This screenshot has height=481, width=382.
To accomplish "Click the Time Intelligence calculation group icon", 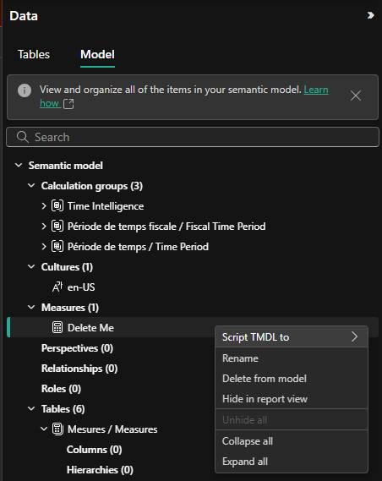I will pyautogui.click(x=57, y=205).
